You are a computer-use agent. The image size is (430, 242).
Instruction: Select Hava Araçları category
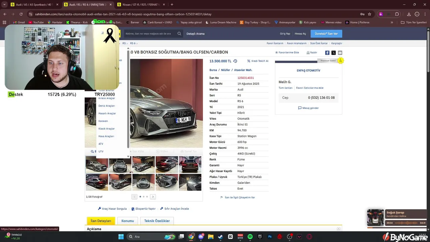click(x=106, y=136)
